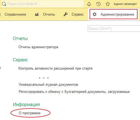Open Контроль активности расширений при старте
This screenshot has width=140, height=120.
click(x=55, y=68)
